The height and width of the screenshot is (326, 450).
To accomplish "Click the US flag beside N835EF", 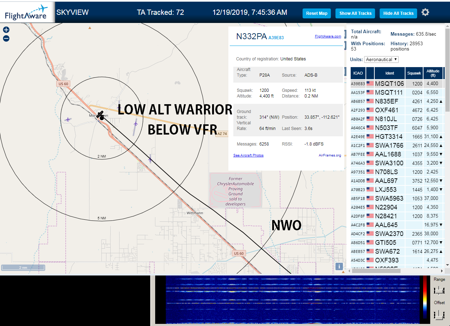I will click(370, 101).
